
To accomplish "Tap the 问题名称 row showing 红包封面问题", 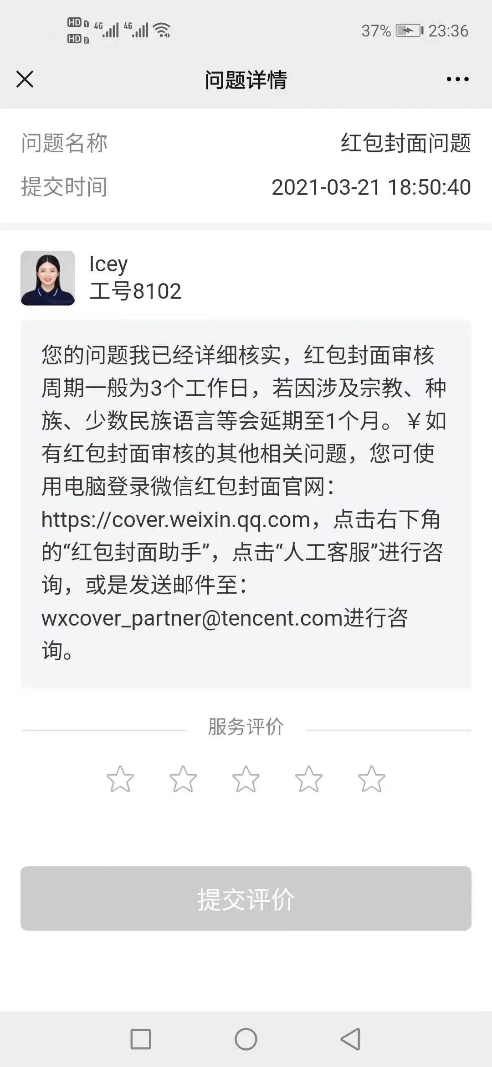I will click(x=246, y=143).
